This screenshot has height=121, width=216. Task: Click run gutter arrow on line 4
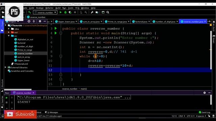point(56,33)
